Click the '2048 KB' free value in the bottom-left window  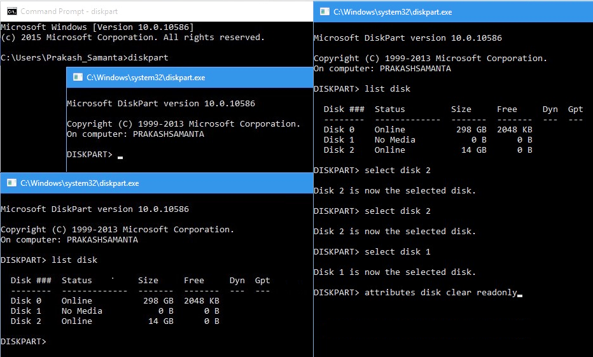coord(202,300)
